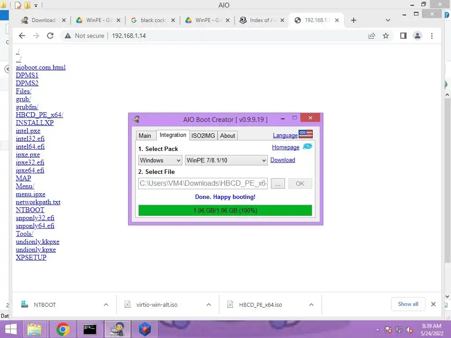Image resolution: width=451 pixels, height=338 pixels.
Task: Open the grubfm/ directory link
Action: coord(27,107)
